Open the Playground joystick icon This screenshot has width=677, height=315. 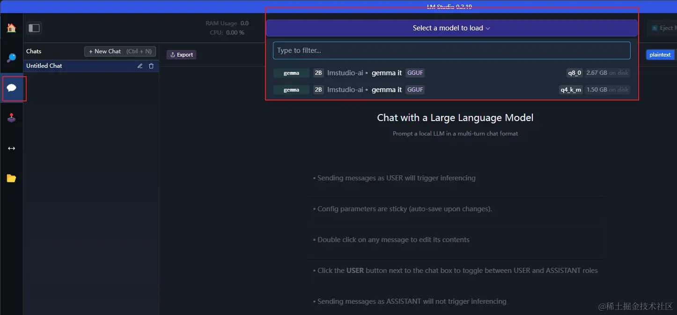click(11, 118)
